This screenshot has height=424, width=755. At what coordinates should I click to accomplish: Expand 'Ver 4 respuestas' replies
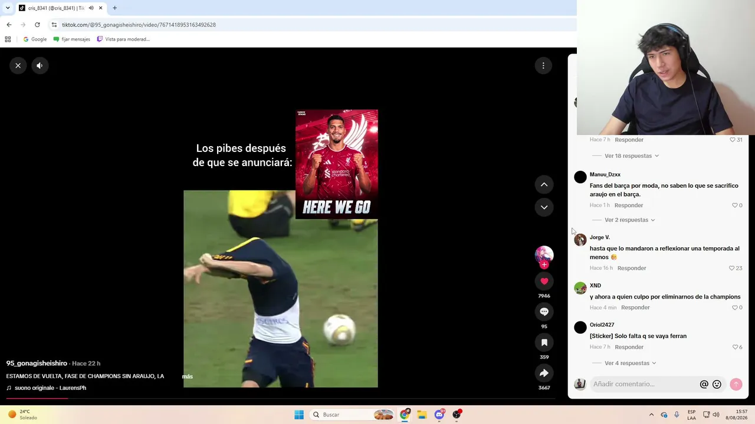pyautogui.click(x=631, y=363)
